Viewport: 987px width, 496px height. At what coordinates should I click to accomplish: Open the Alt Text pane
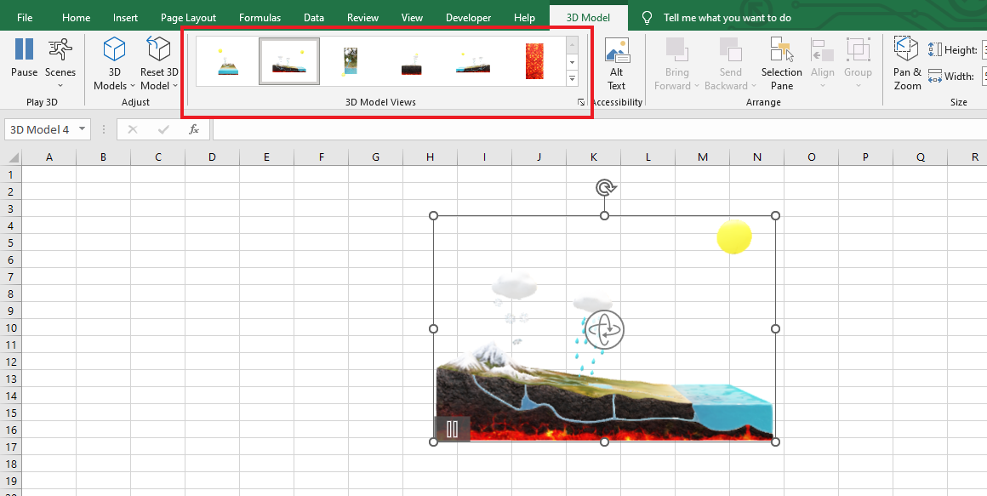(617, 61)
